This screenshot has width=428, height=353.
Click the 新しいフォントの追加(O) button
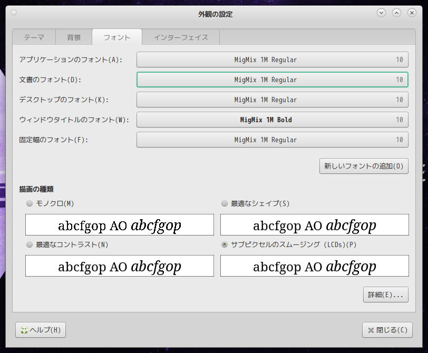(x=364, y=166)
